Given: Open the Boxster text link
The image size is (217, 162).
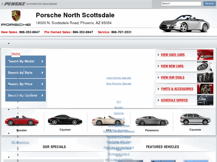Looking at the screenshot, I should 119,107.
